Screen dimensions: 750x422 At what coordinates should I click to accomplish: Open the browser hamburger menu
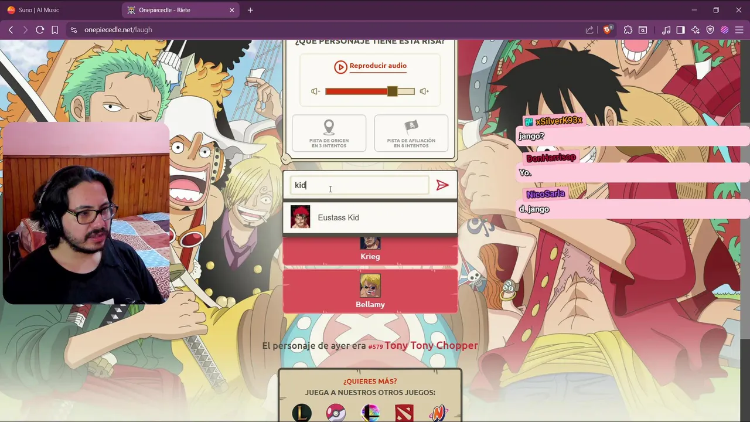click(x=739, y=30)
